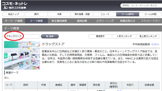162x91 pixels.
Task: Open the ニュース tab
Action: [x=105, y=14]
